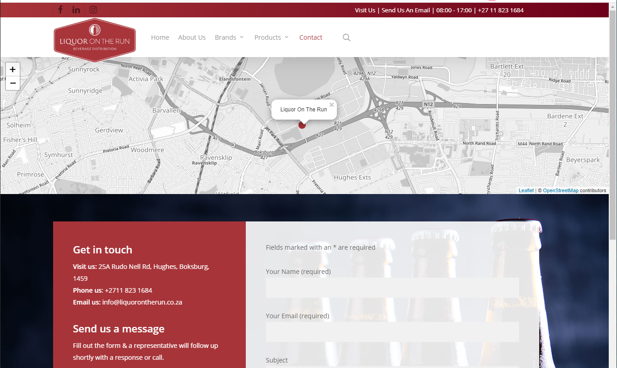Close the Liquor On The Run map popup
This screenshot has height=368, width=617.
point(331,105)
